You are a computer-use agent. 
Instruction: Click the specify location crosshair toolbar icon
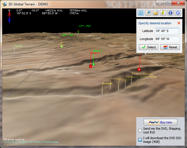coord(141,13)
